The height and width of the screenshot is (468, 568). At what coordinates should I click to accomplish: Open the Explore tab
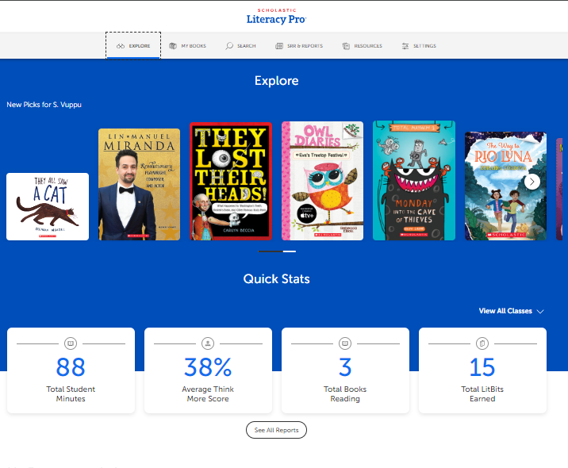tap(133, 46)
